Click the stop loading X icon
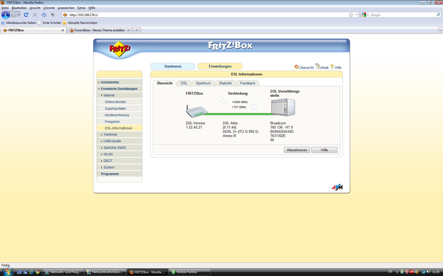This screenshot has width=443, height=276. coord(35,15)
